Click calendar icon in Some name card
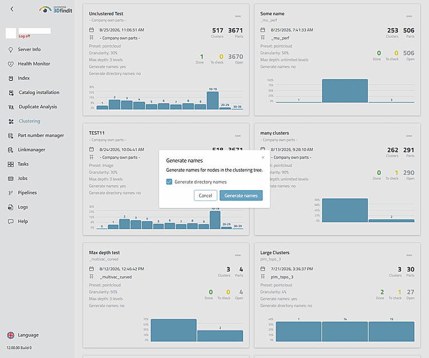 (263, 30)
